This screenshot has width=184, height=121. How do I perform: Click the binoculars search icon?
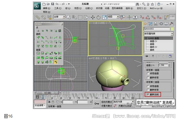[137, 4]
